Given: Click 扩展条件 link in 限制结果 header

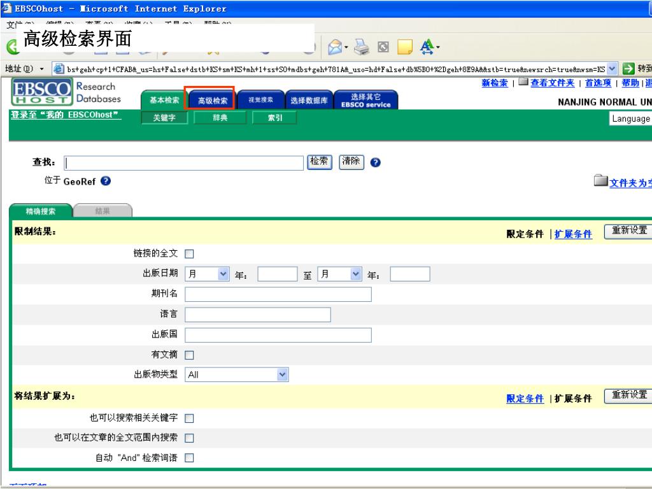Looking at the screenshot, I should click(x=573, y=234).
